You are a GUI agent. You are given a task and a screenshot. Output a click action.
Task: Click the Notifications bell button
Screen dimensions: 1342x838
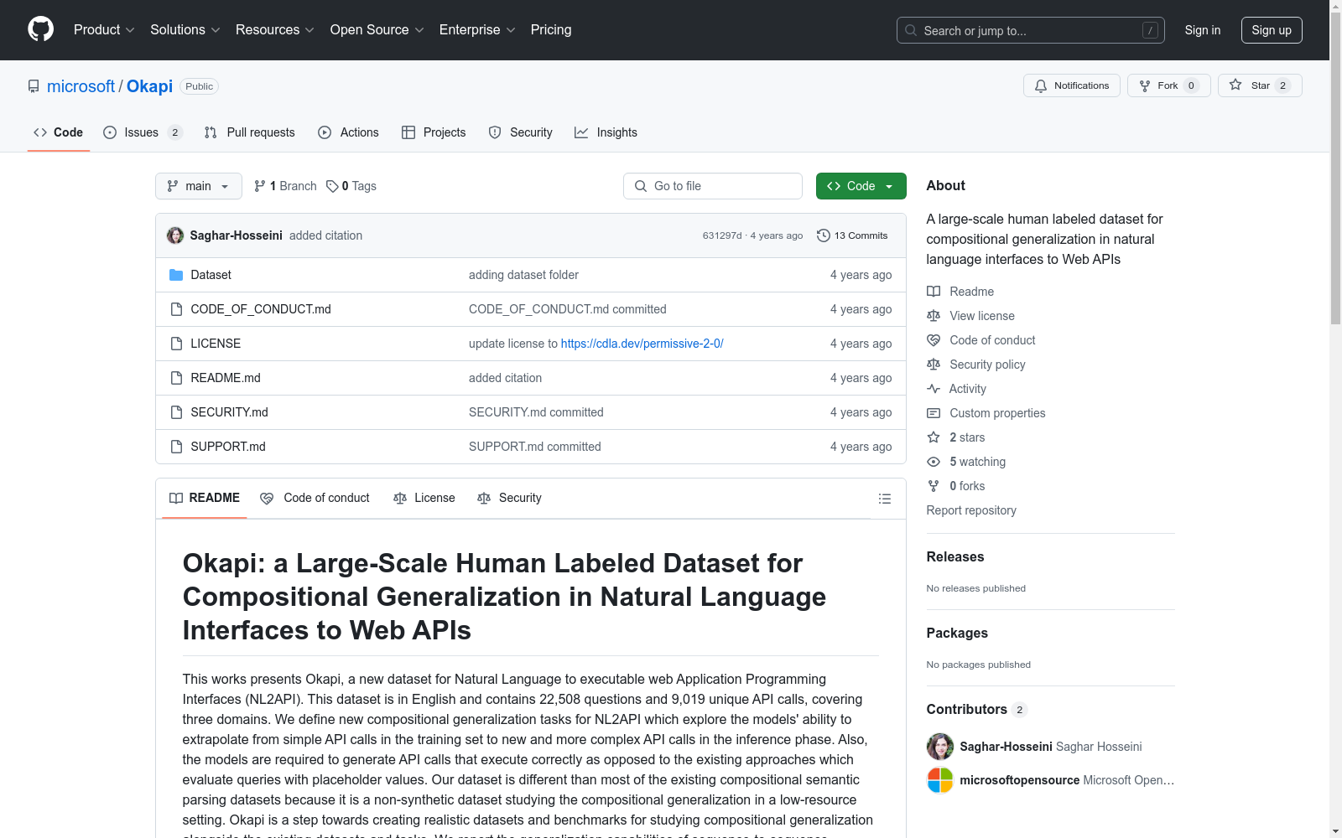pyautogui.click(x=1071, y=85)
